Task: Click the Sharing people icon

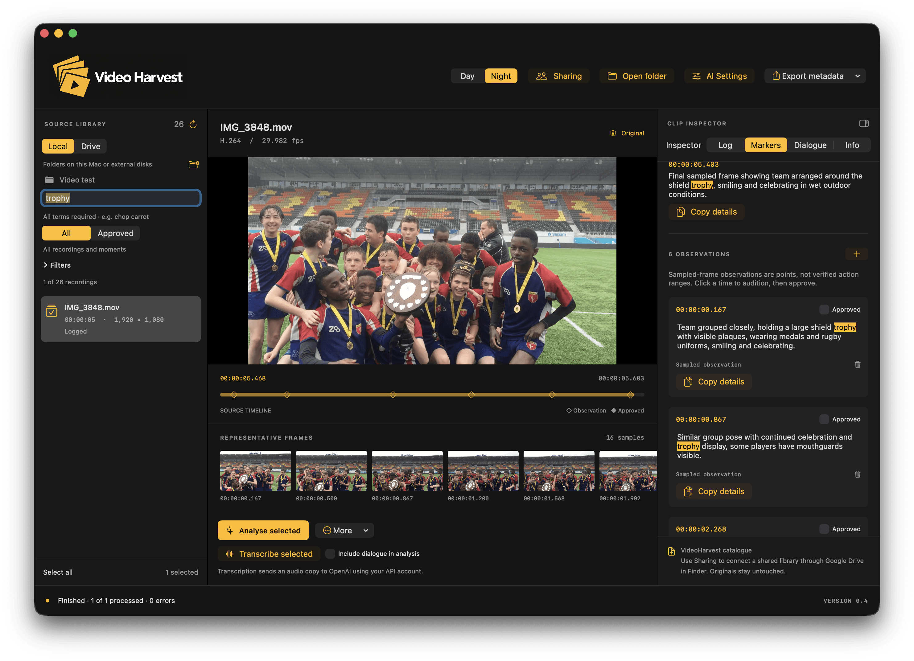Action: (x=541, y=76)
